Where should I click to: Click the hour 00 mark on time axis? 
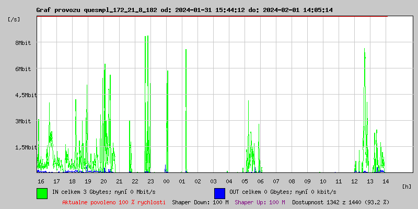coord(166,181)
